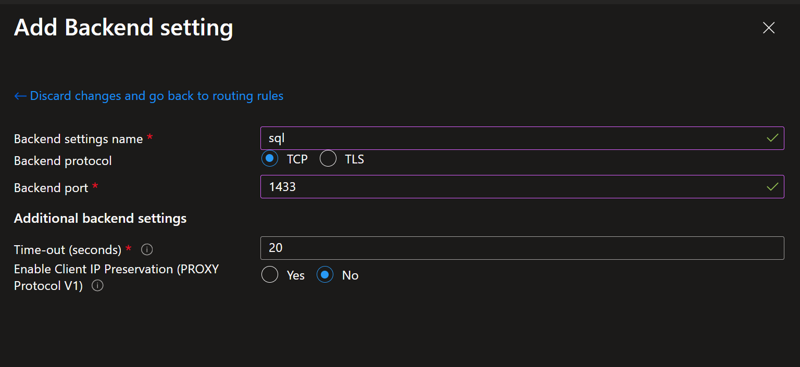Close the Add Backend setting pane
This screenshot has width=800, height=367.
[769, 28]
